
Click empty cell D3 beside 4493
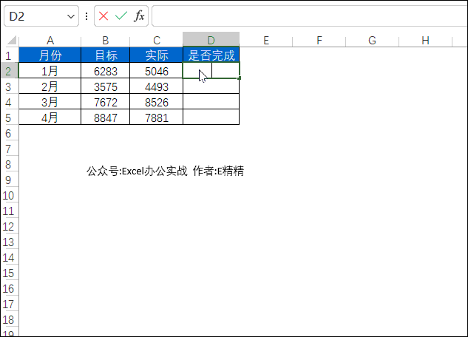(x=211, y=86)
